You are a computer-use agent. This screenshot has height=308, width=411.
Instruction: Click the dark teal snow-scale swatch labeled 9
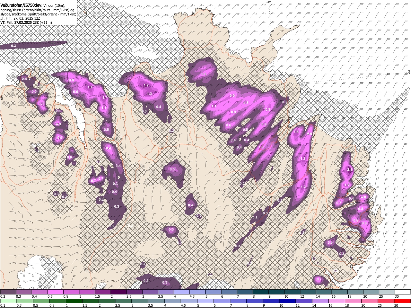276,292
